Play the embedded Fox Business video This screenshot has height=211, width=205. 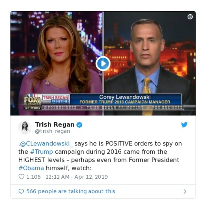(x=103, y=63)
